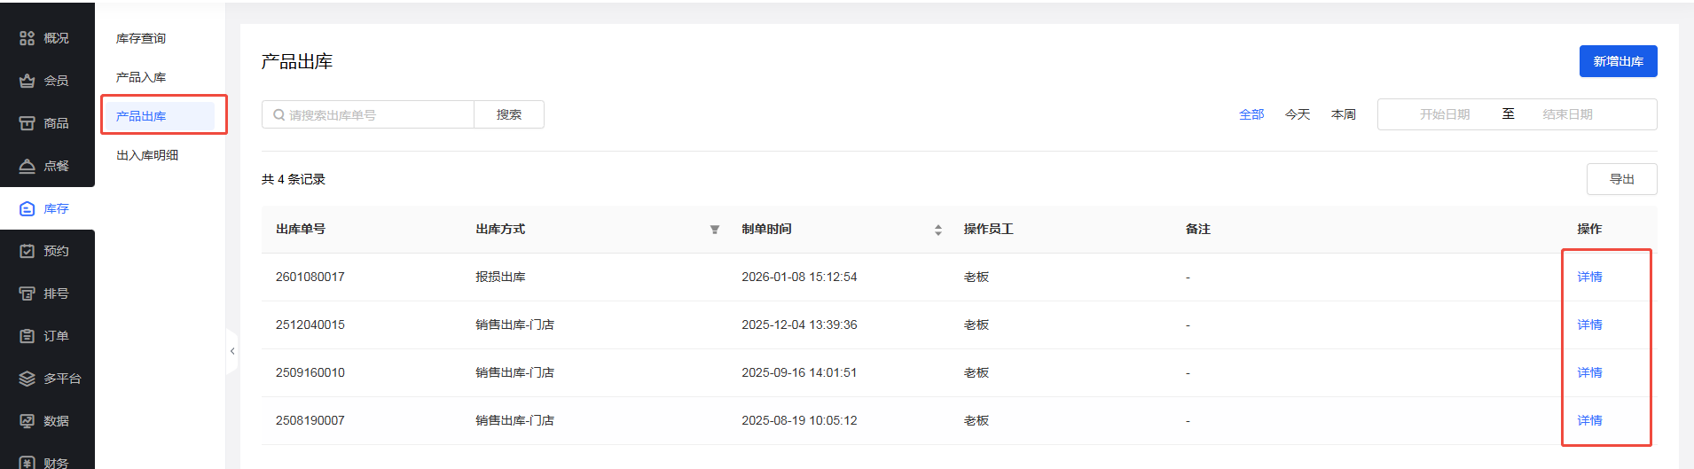1694x469 pixels.
Task: Collapse the secondary sidebar panel
Action: click(232, 351)
